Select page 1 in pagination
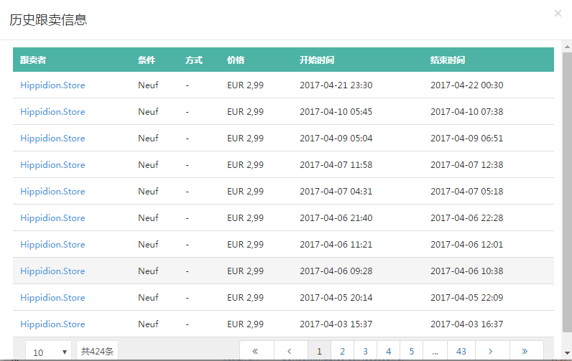 coord(319,351)
